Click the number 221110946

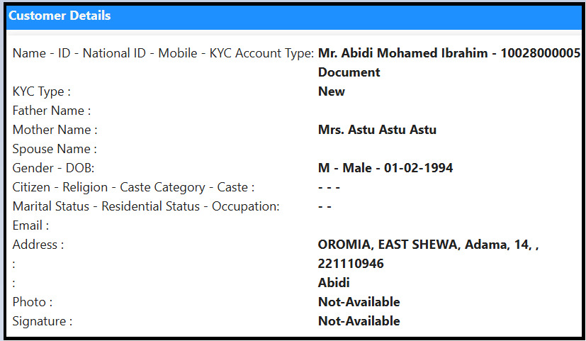coord(351,264)
